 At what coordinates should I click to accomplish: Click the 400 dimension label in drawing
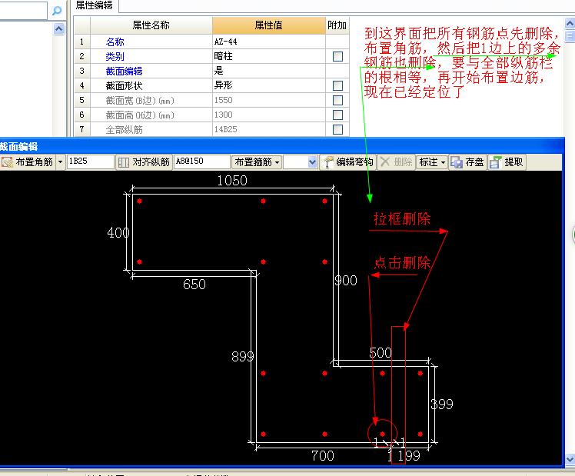click(x=118, y=232)
